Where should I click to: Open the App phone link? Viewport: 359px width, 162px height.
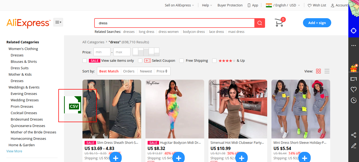pos(253,5)
